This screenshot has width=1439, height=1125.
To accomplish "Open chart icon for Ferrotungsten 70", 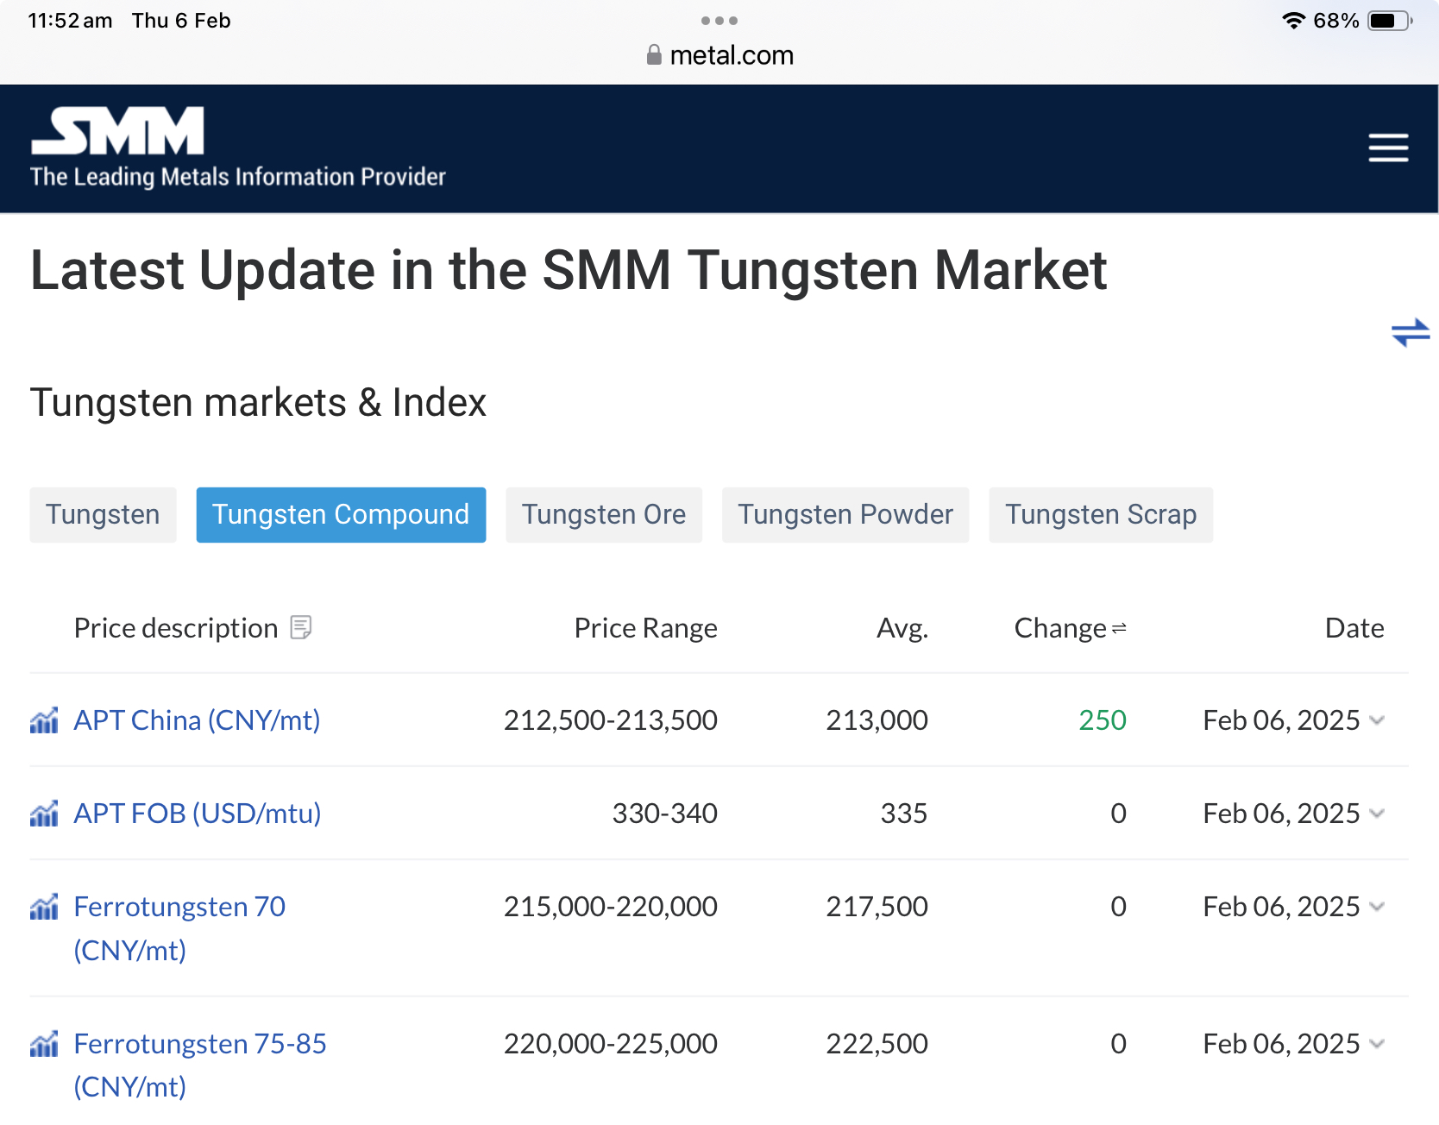I will 44,906.
